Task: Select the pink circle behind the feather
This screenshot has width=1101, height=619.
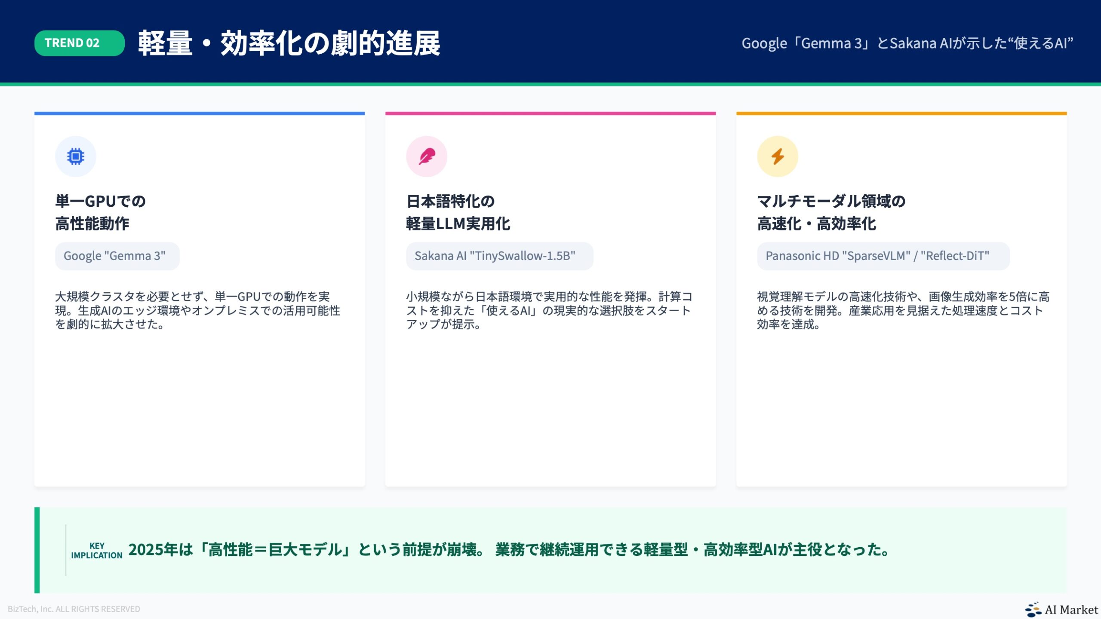Action: [426, 156]
